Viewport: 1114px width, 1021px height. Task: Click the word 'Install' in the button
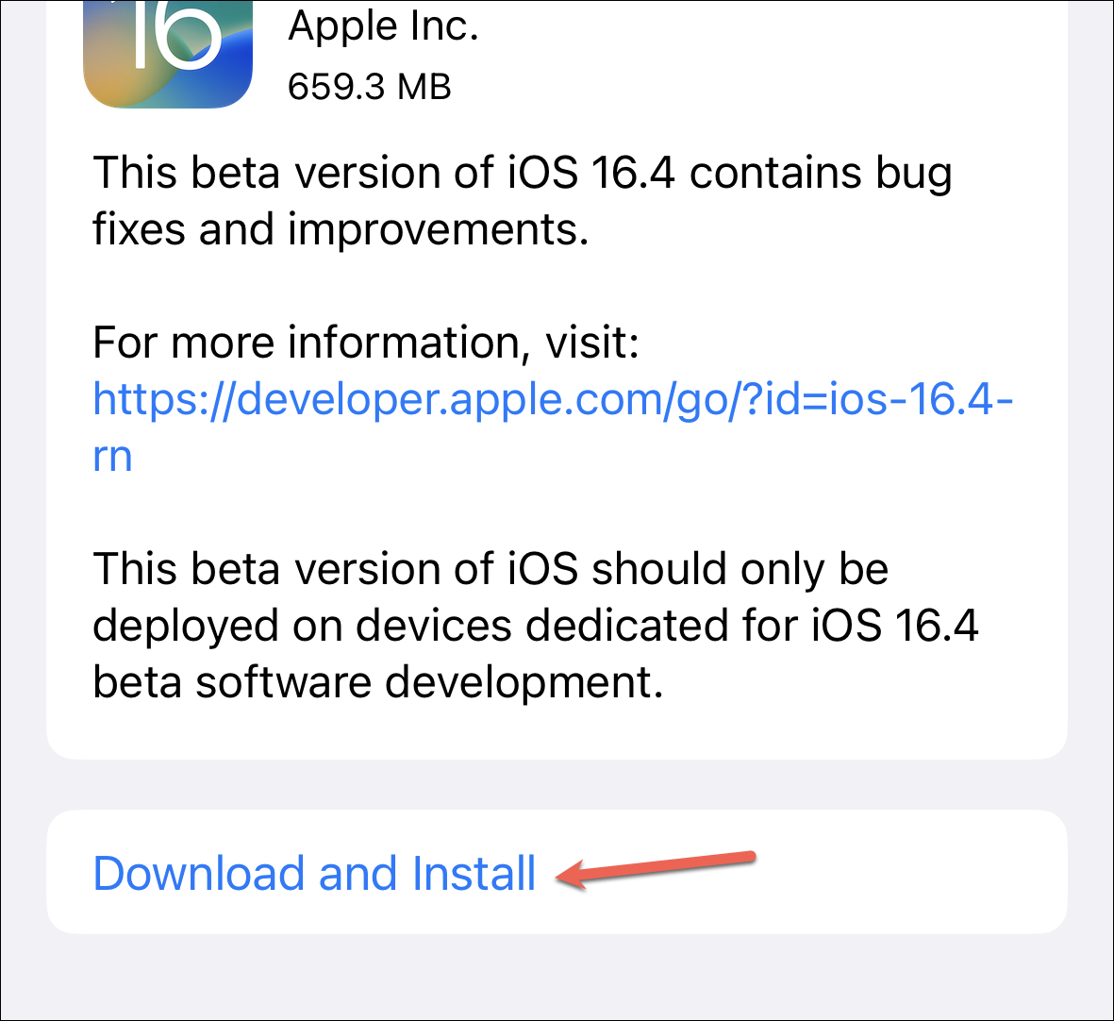click(x=474, y=873)
